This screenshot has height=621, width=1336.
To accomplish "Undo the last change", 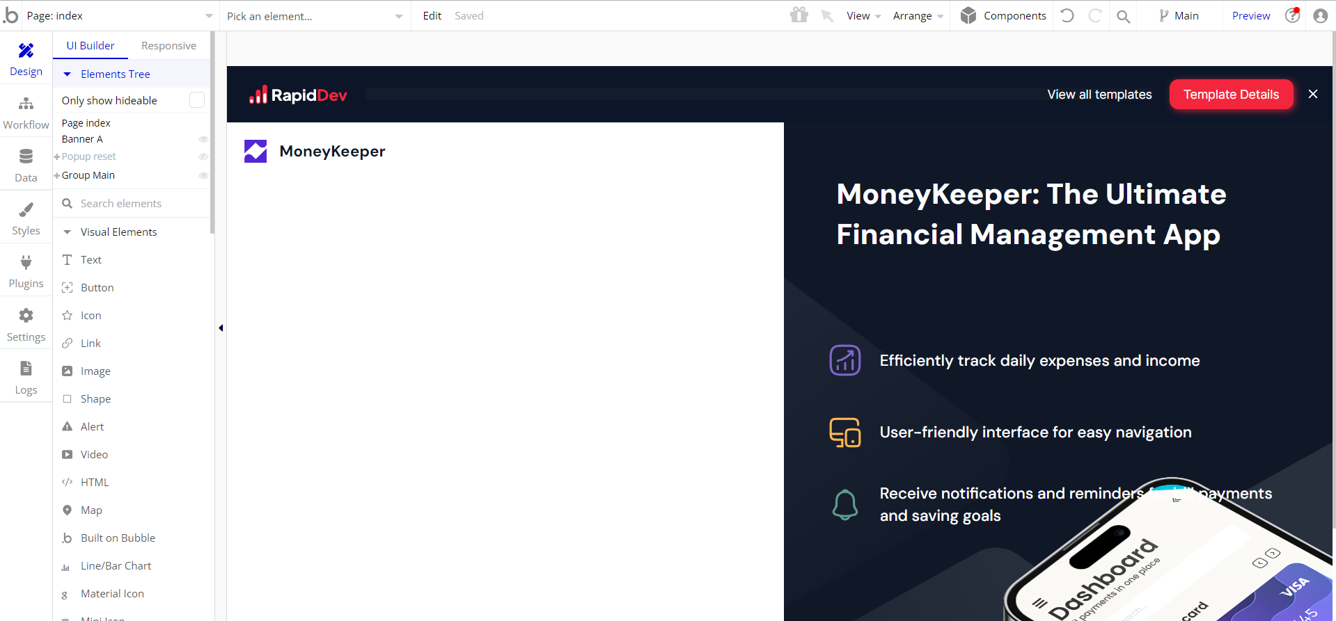I will tap(1067, 15).
